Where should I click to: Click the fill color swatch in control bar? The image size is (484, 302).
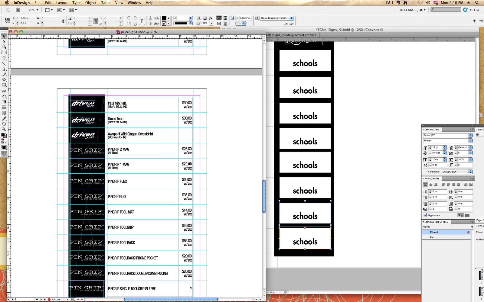click(x=164, y=18)
